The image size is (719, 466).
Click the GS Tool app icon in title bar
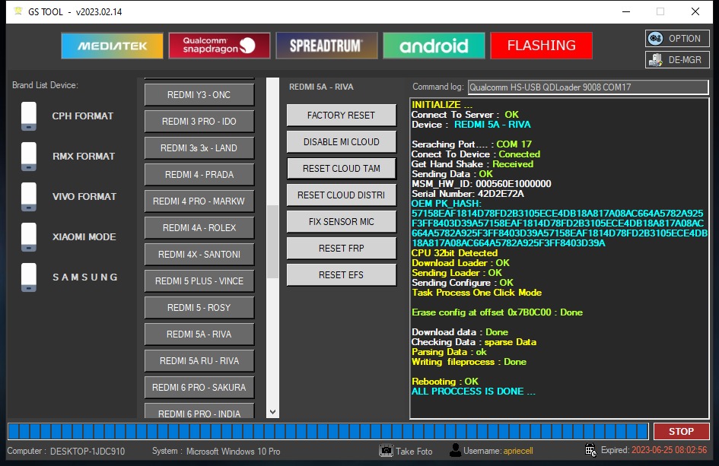(x=18, y=11)
